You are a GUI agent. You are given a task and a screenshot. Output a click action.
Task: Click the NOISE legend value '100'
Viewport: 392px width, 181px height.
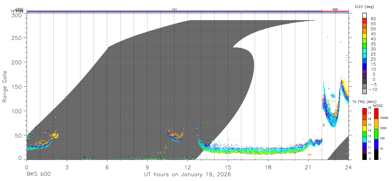point(382,139)
